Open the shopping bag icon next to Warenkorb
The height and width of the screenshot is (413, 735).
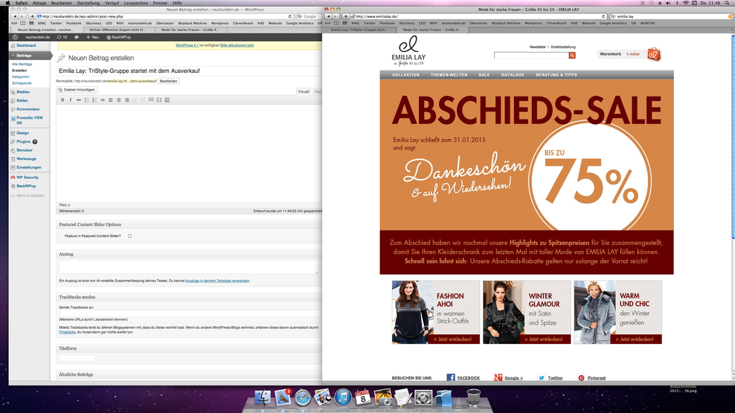tap(654, 54)
